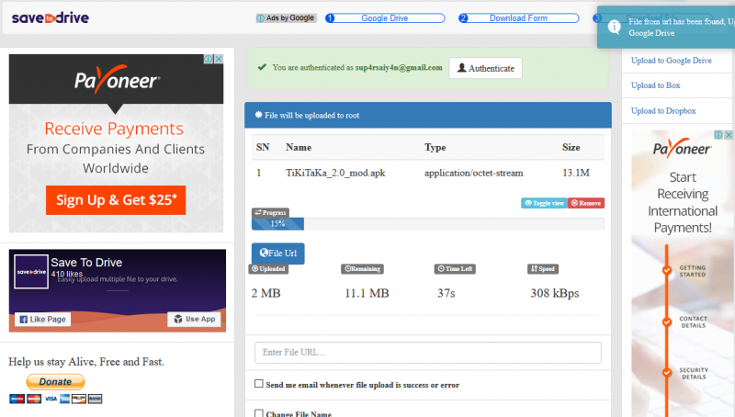Image resolution: width=735 pixels, height=417 pixels.
Task: Select Upload to Google Drive
Action: [671, 61]
